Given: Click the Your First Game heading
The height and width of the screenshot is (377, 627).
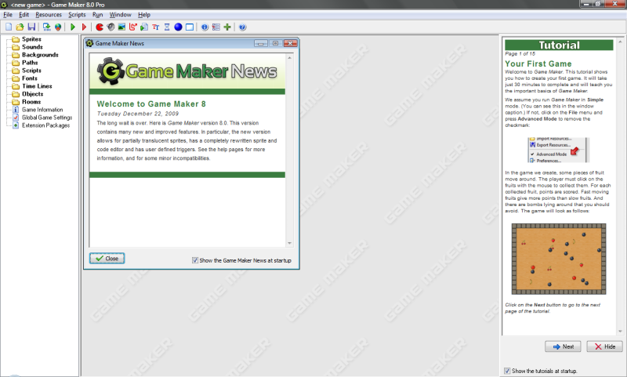Looking at the screenshot, I should tap(538, 64).
